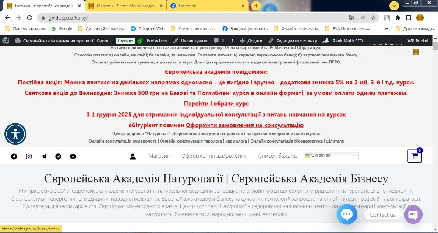Close the Facebook tab
Screen dimensions: 438x233
pyautogui.click(x=243, y=6)
